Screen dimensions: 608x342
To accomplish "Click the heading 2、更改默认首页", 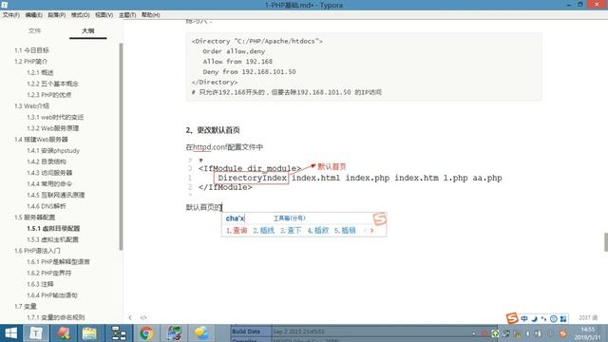I will point(213,130).
